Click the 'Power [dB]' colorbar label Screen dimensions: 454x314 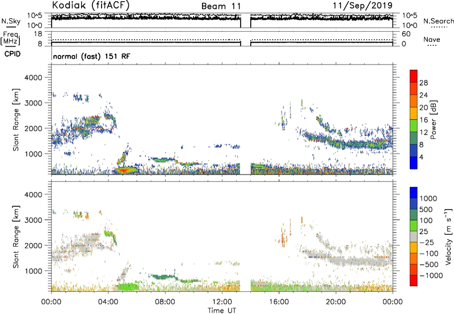point(434,120)
